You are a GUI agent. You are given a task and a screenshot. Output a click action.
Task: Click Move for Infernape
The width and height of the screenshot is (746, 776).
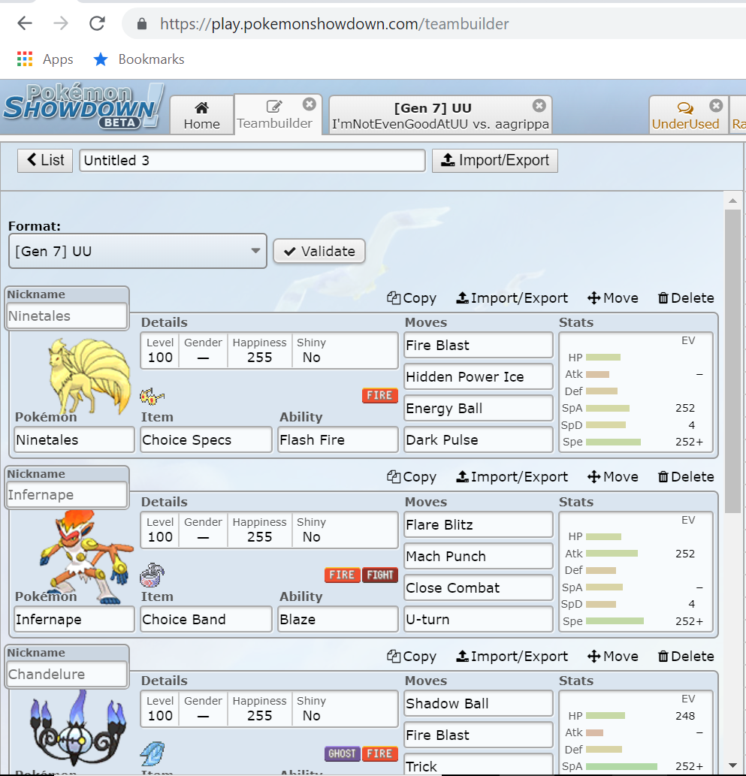click(x=612, y=476)
